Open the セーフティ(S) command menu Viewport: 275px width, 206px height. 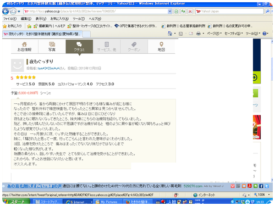(234, 34)
